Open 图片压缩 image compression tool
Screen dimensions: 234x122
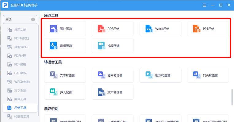[65, 29]
